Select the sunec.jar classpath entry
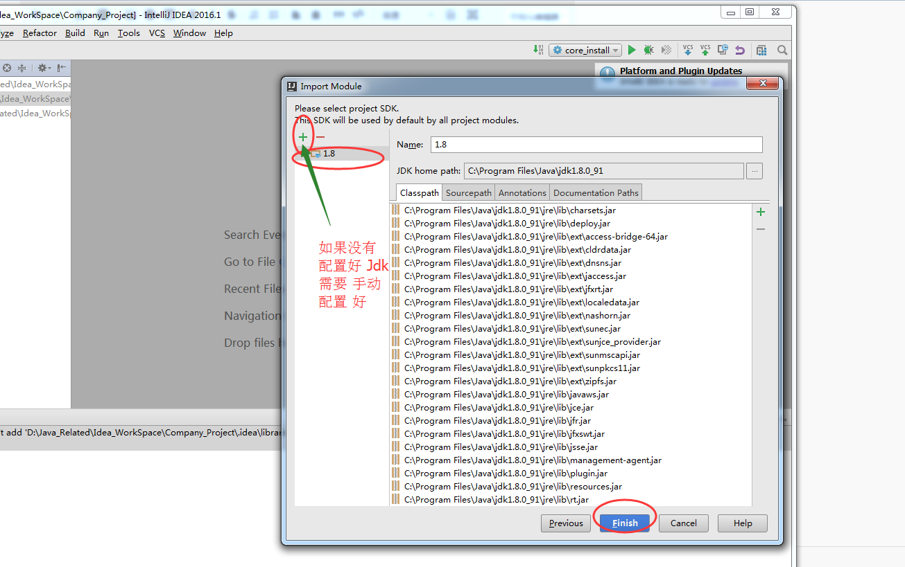 (571, 328)
